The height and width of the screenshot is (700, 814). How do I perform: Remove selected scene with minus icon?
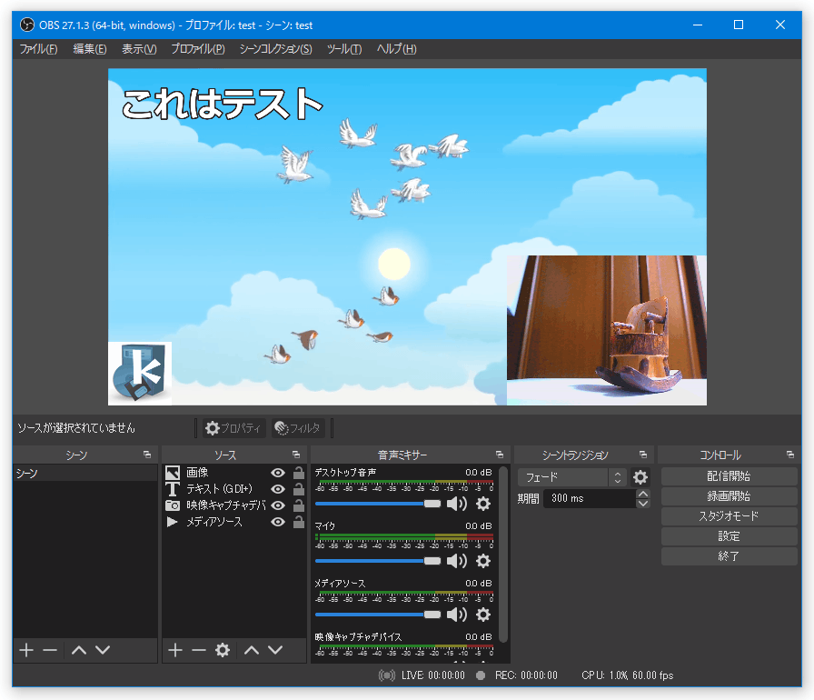point(50,650)
